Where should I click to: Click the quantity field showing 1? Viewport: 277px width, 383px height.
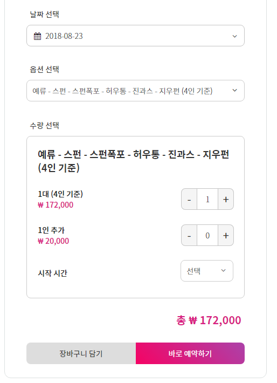(207, 199)
